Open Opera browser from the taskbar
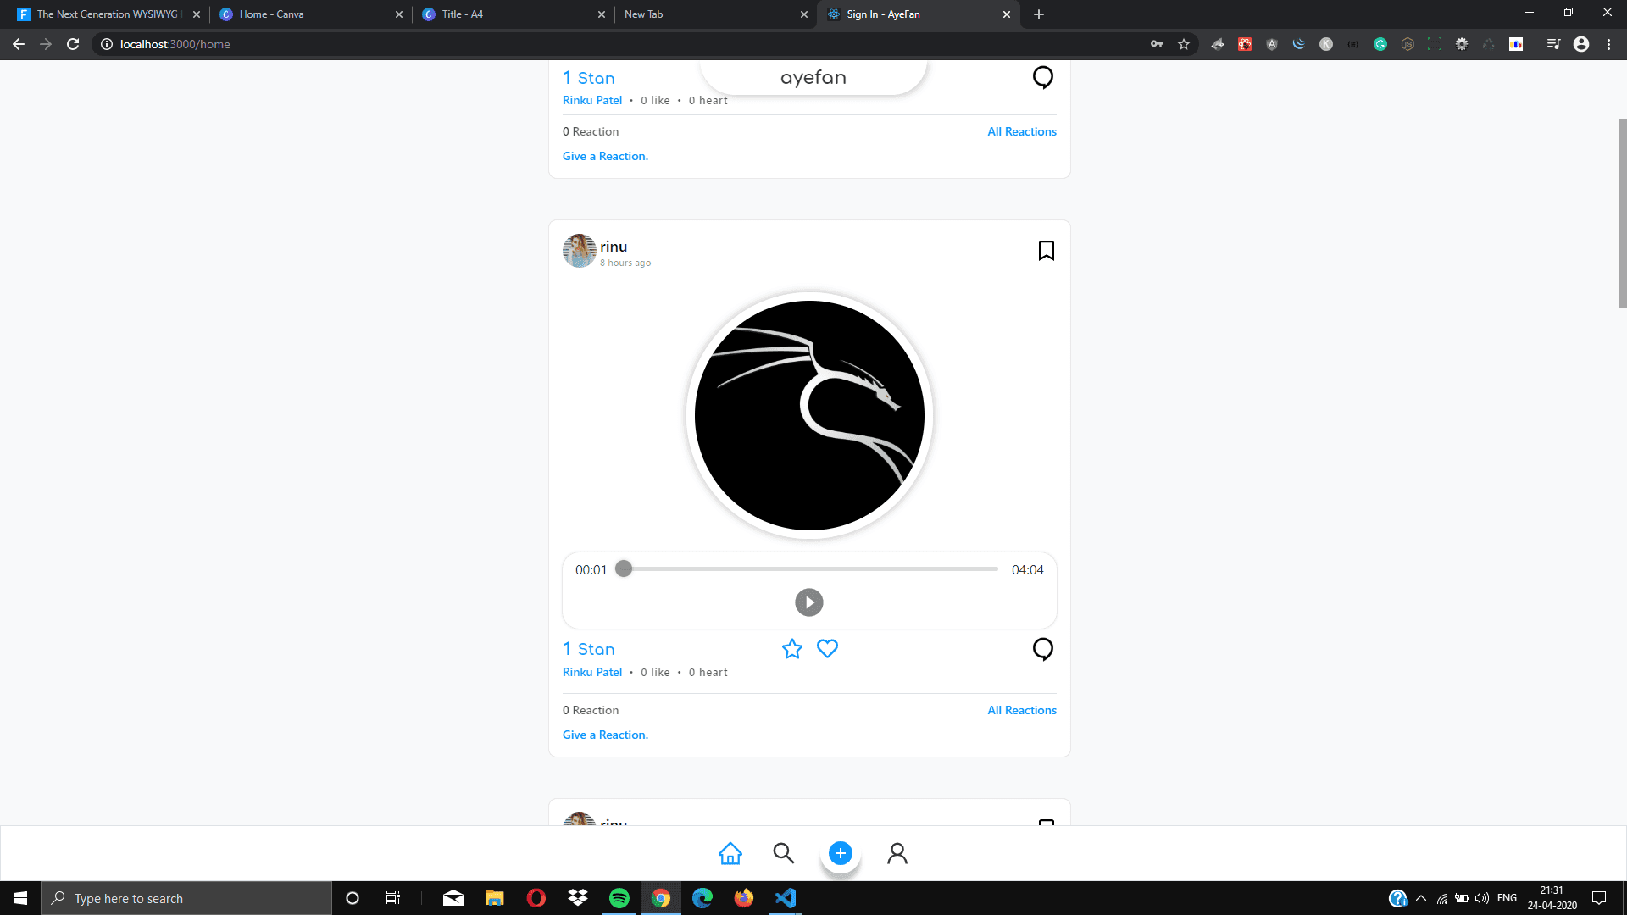Viewport: 1627px width, 915px height. click(536, 898)
